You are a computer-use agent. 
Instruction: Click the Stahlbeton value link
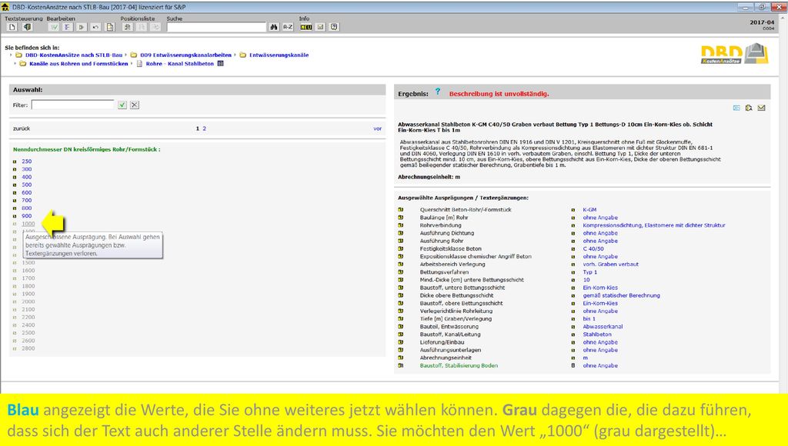point(597,334)
